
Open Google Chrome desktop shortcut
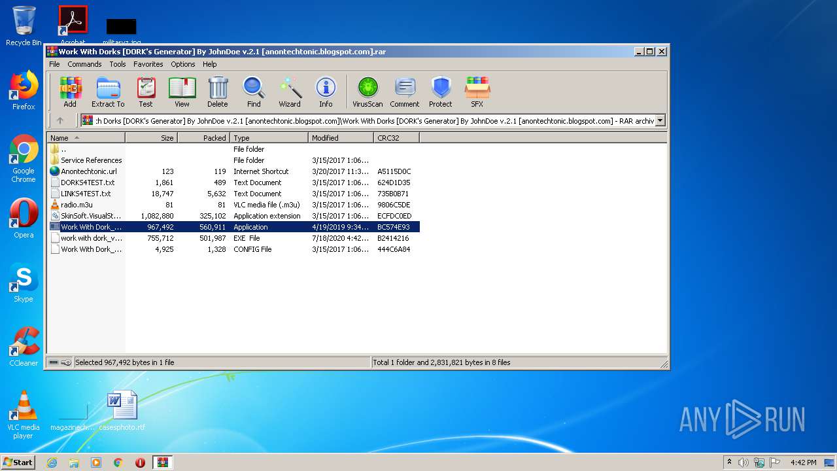click(x=24, y=159)
